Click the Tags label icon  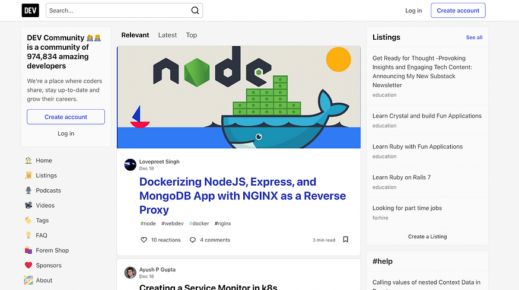click(x=28, y=221)
